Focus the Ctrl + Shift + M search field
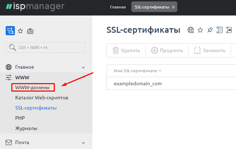The image size is (236, 149). coord(45,48)
